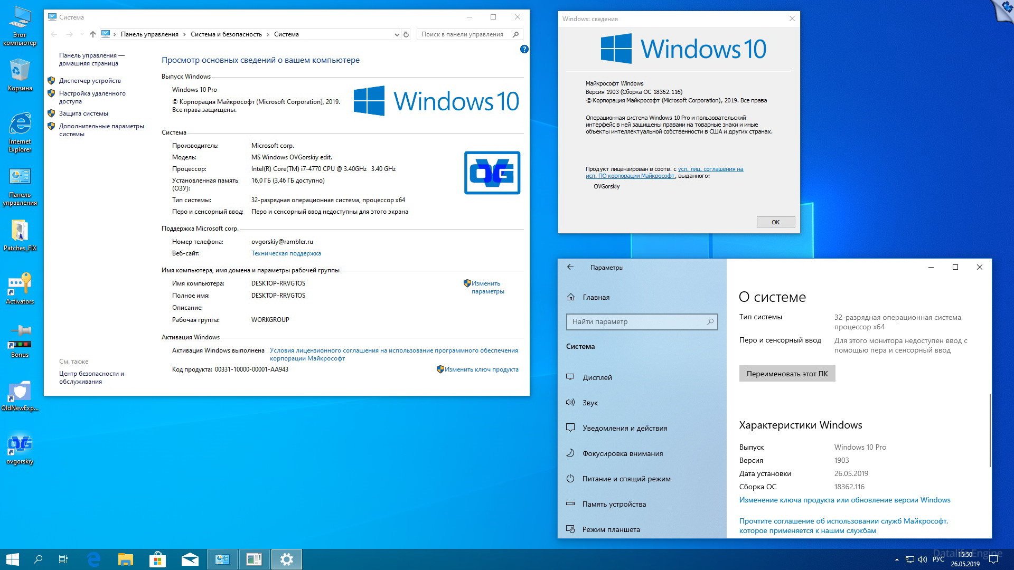The image size is (1014, 570).
Task: Select Дисплей in the Settings sidebar
Action: [597, 377]
